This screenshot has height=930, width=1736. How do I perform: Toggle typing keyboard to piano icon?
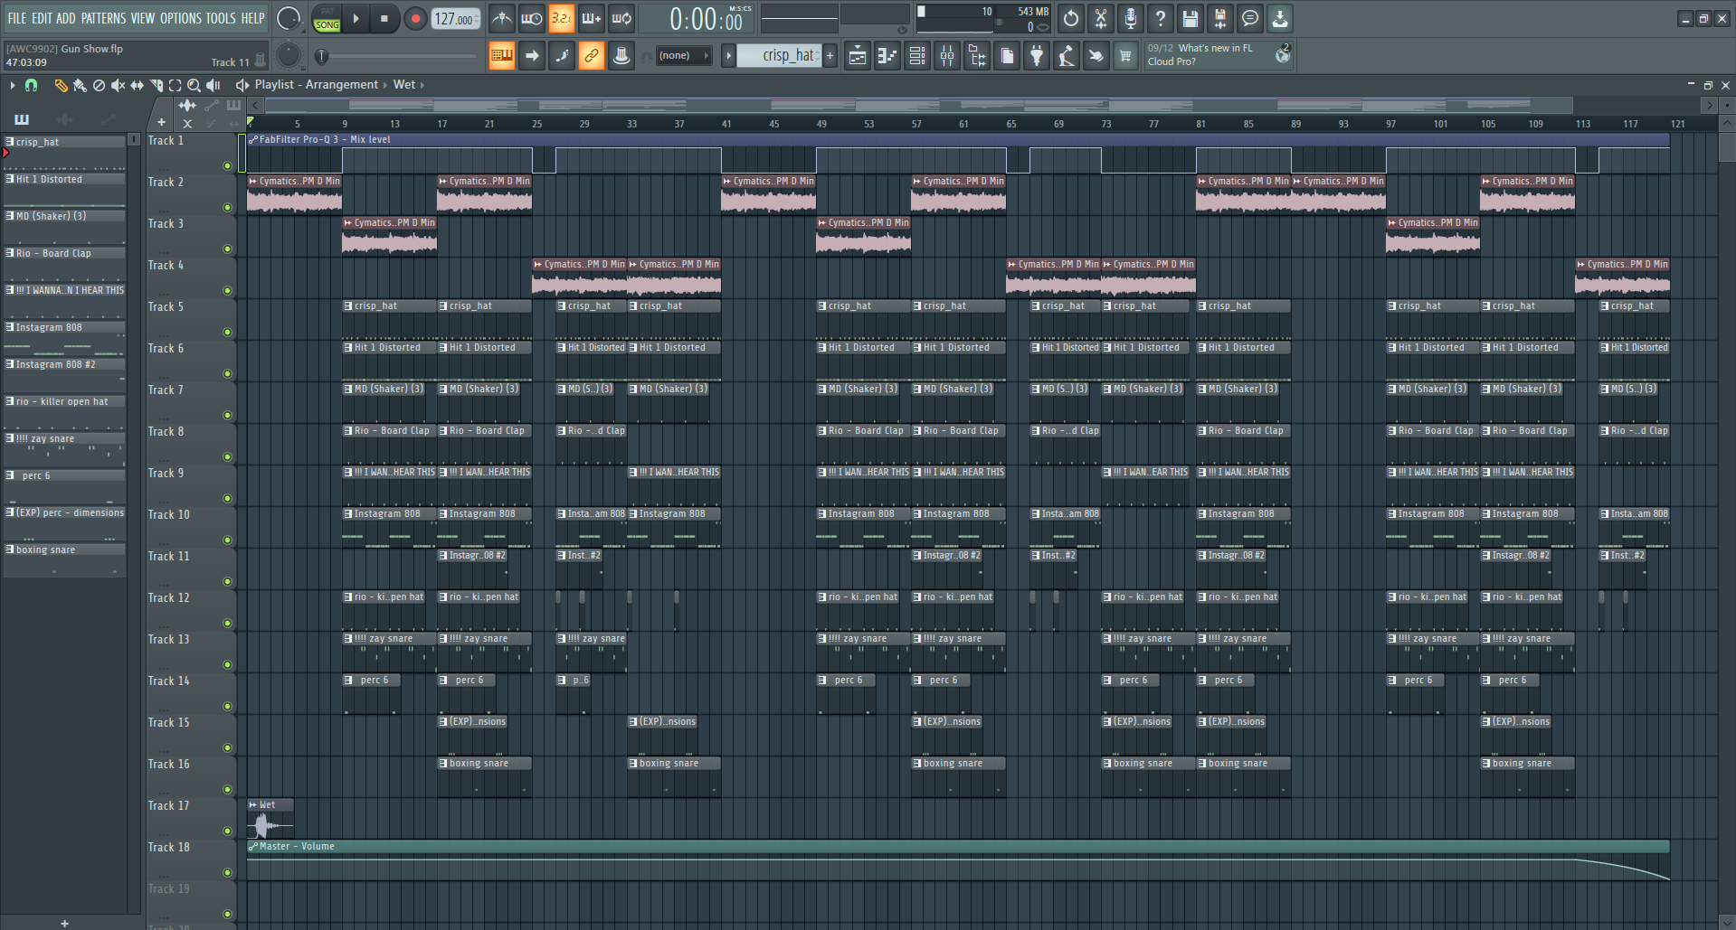click(502, 56)
